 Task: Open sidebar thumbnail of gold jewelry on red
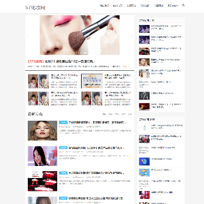(x=144, y=107)
